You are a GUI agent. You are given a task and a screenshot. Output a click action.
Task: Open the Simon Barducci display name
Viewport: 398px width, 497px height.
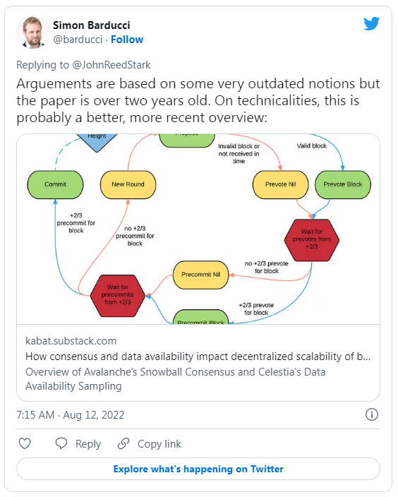91,25
